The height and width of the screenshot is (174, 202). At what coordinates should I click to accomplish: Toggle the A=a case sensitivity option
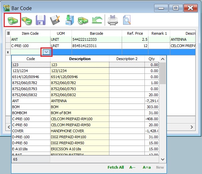click(x=147, y=167)
